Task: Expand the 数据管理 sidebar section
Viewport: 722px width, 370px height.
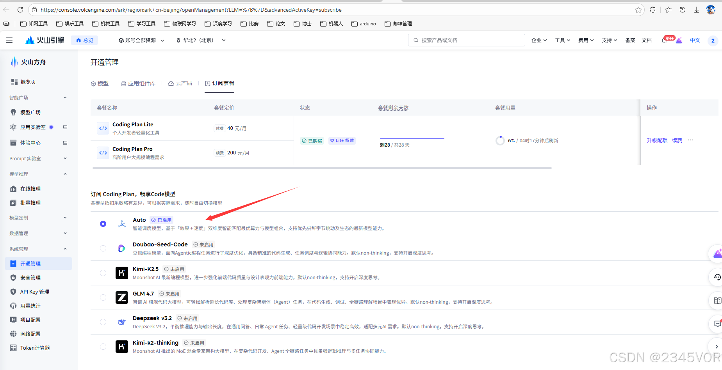Action: click(x=65, y=233)
